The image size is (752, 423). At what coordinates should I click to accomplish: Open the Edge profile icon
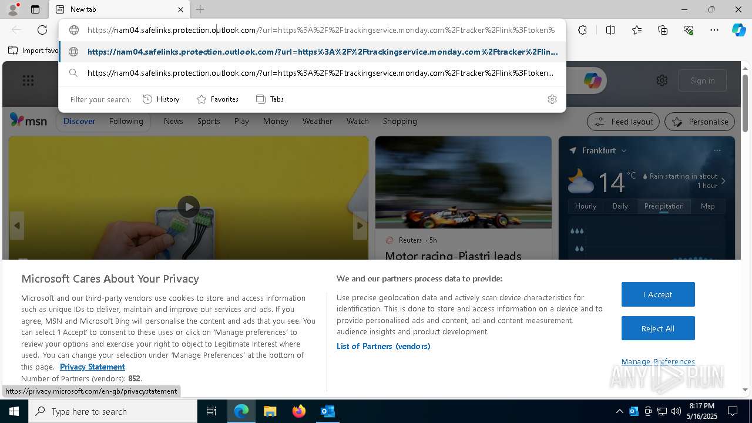(12, 9)
